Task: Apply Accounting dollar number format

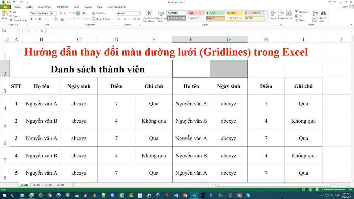Action: 119,19
